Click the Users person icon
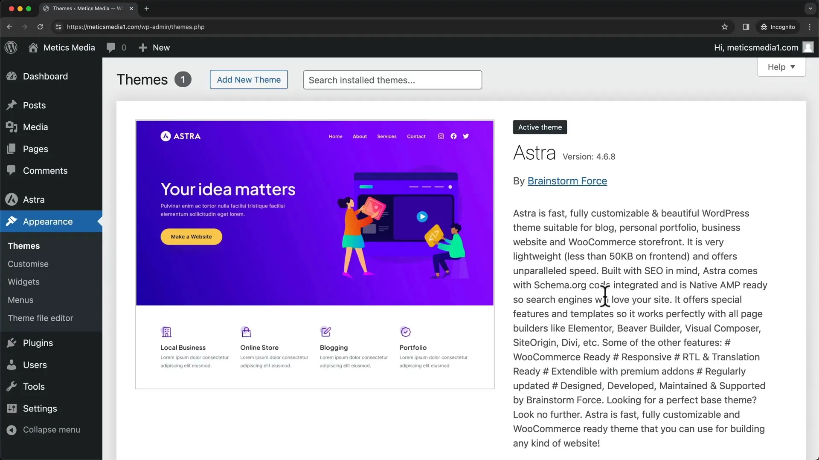 [12, 365]
